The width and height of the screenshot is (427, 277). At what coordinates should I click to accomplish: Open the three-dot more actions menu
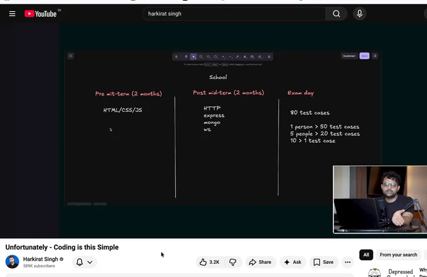[x=348, y=262]
